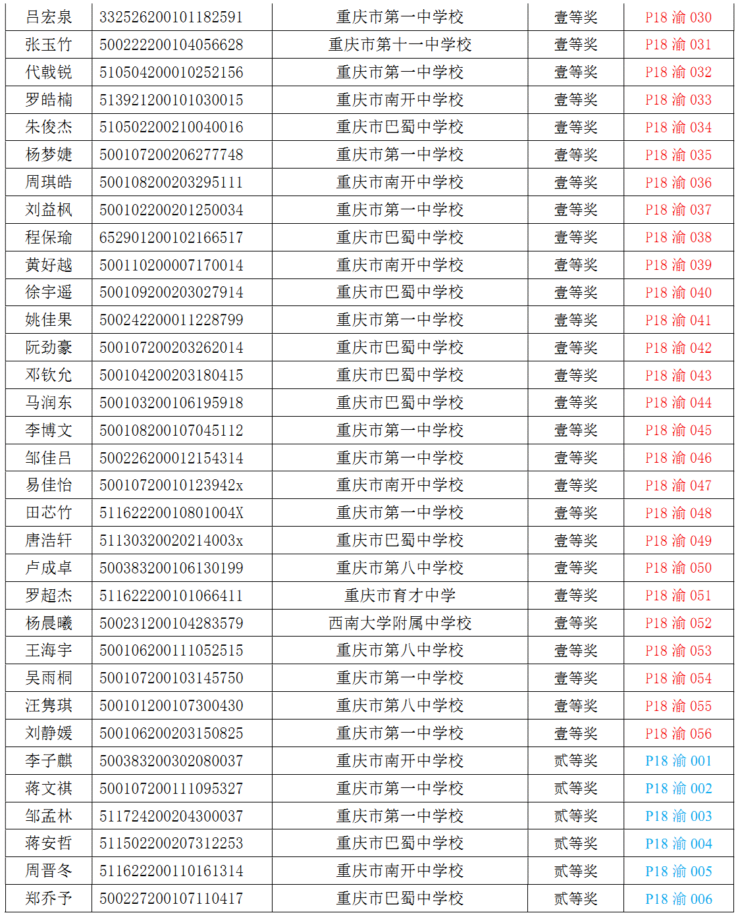
Task: Select the name 杨梦婕
Action: click(x=49, y=155)
